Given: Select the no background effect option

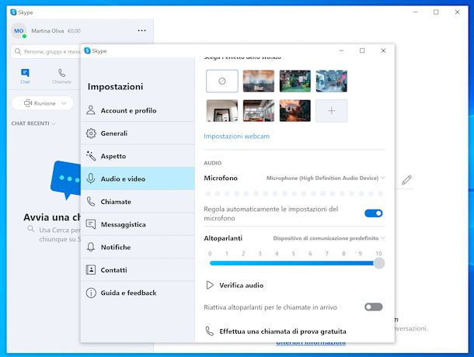Looking at the screenshot, I should 222,81.
